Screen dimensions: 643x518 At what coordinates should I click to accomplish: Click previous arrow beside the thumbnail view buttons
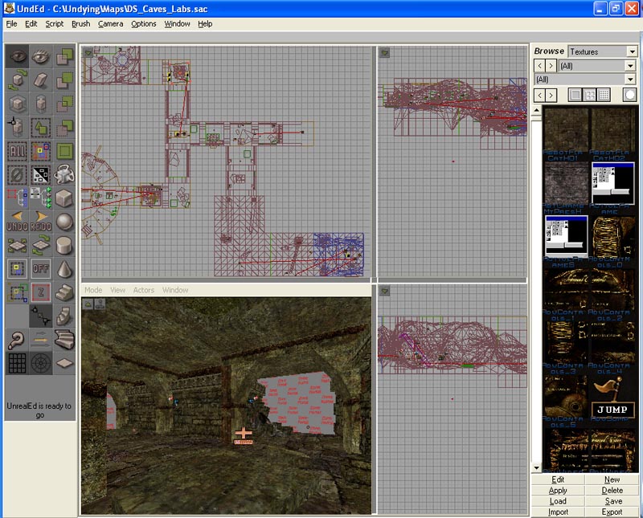539,95
